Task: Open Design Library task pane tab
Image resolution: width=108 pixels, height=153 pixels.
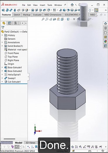Action: pyautogui.click(x=105, y=28)
